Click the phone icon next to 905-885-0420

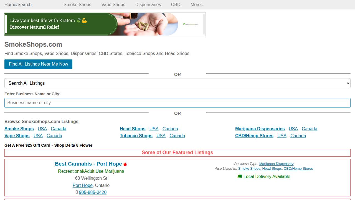[77, 192]
